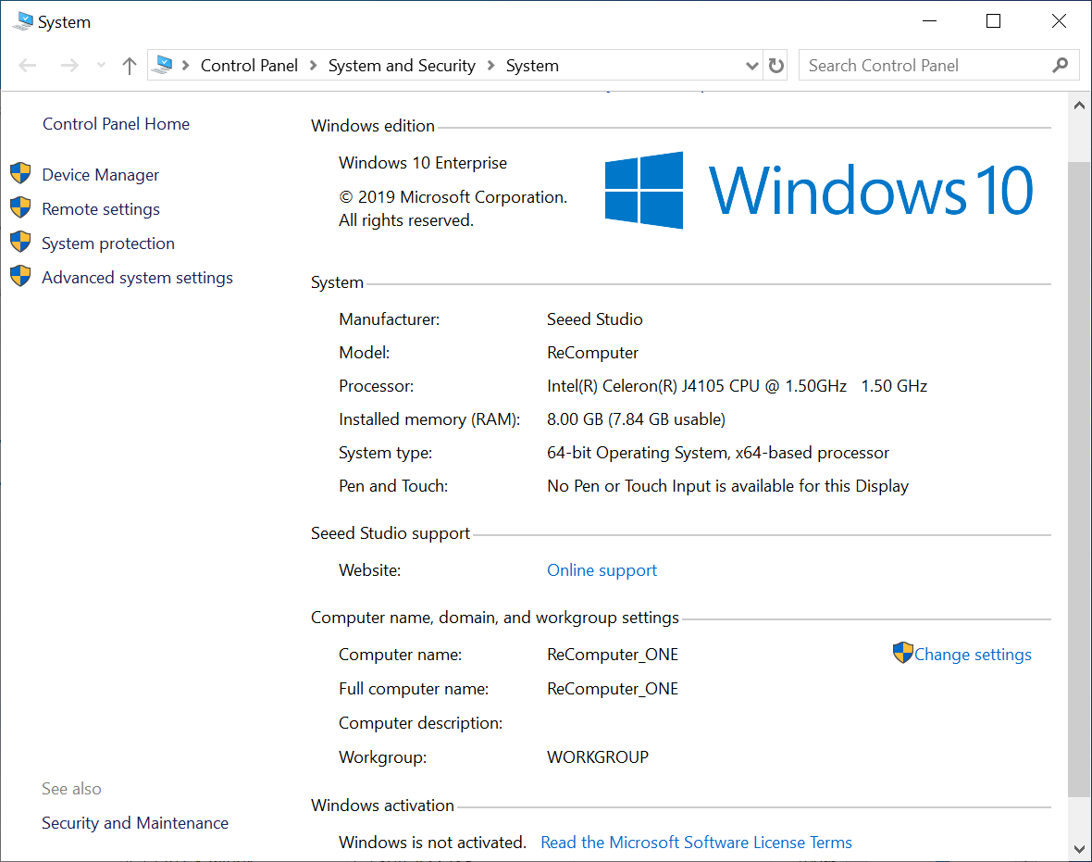Select System and Security breadcrumb
The width and height of the screenshot is (1092, 862).
[x=402, y=66]
